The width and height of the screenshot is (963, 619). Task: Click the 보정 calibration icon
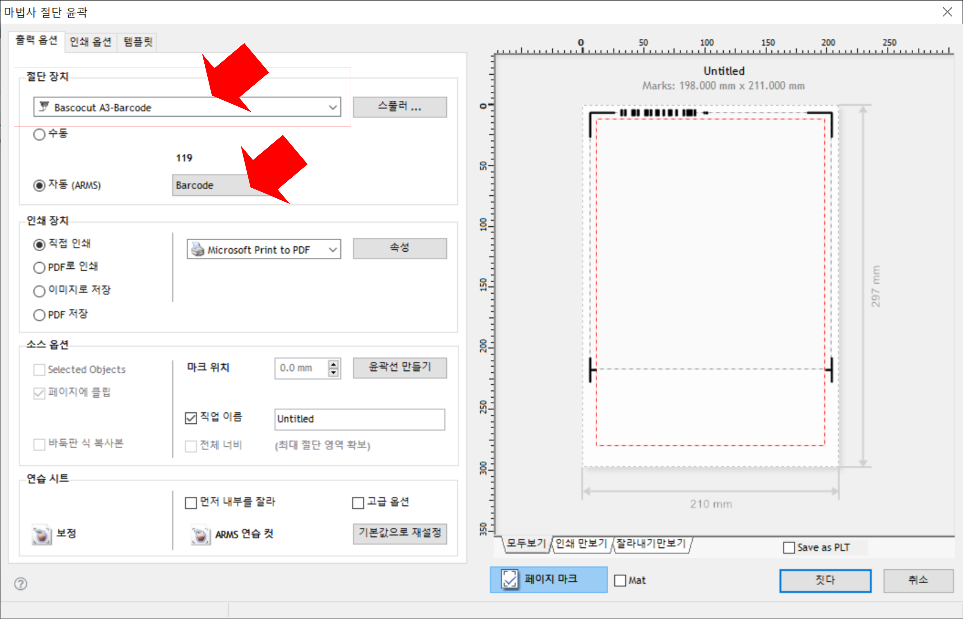click(x=42, y=535)
